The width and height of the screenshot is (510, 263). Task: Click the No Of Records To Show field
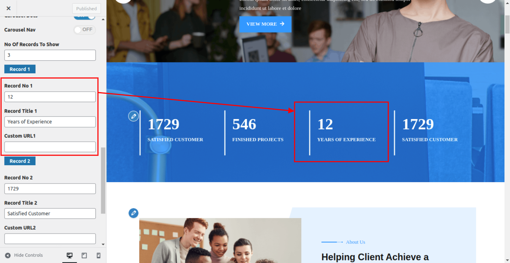(50, 55)
